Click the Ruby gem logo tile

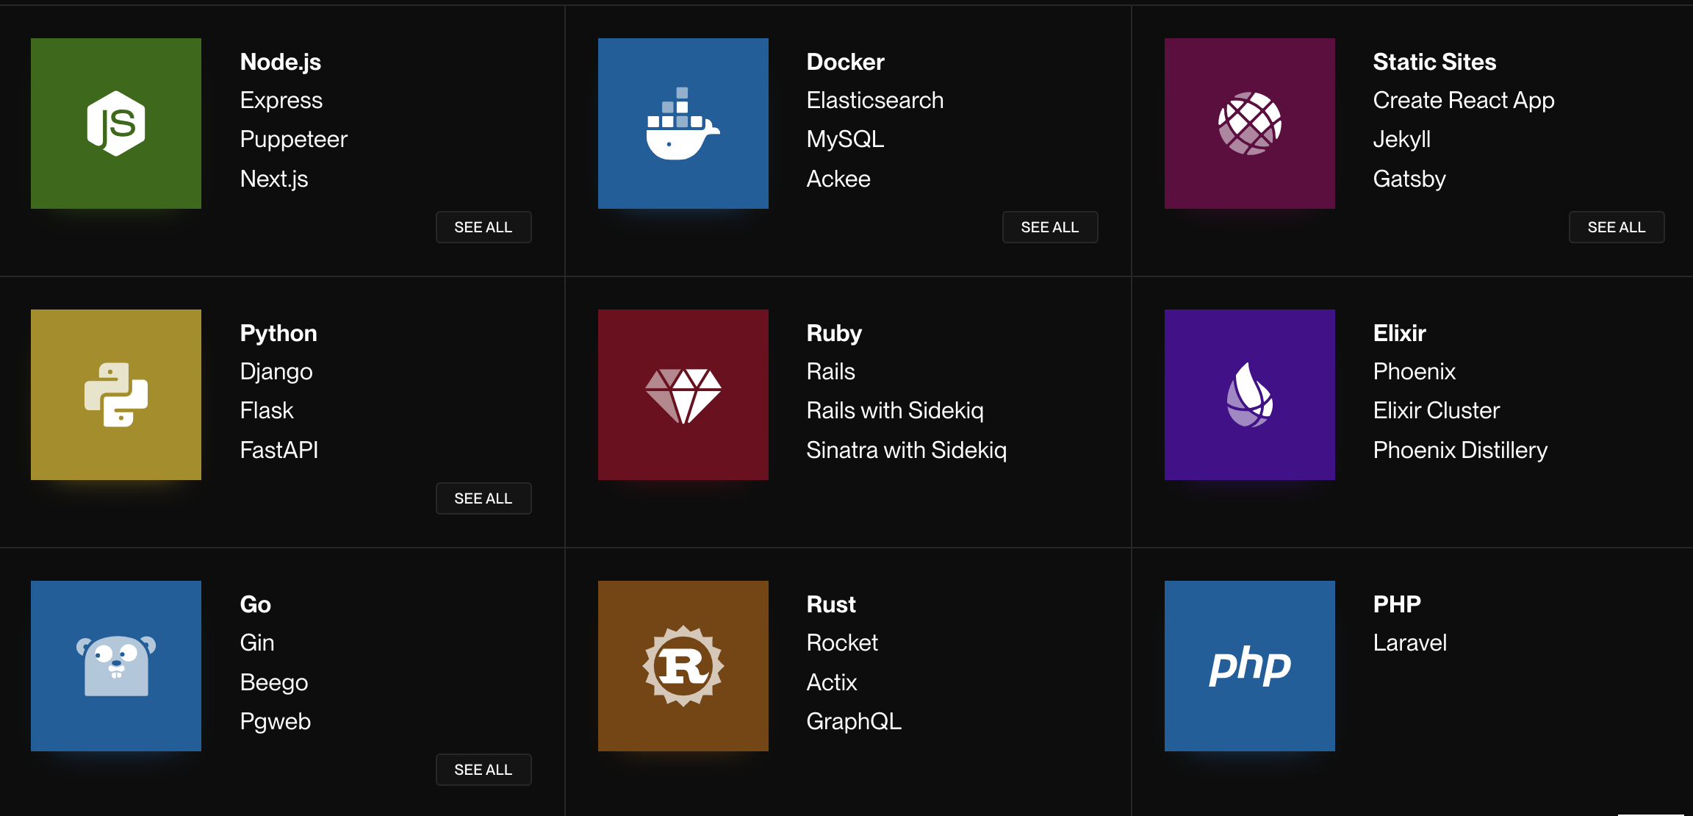coord(683,395)
